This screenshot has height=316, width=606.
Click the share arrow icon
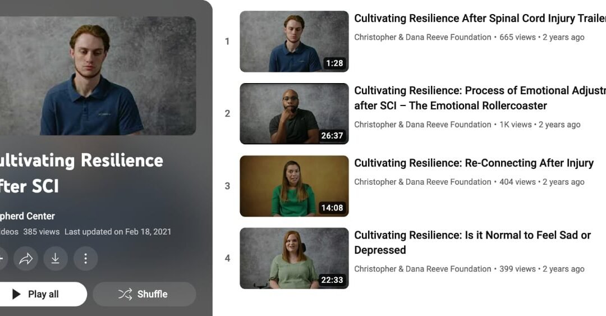[26, 258]
